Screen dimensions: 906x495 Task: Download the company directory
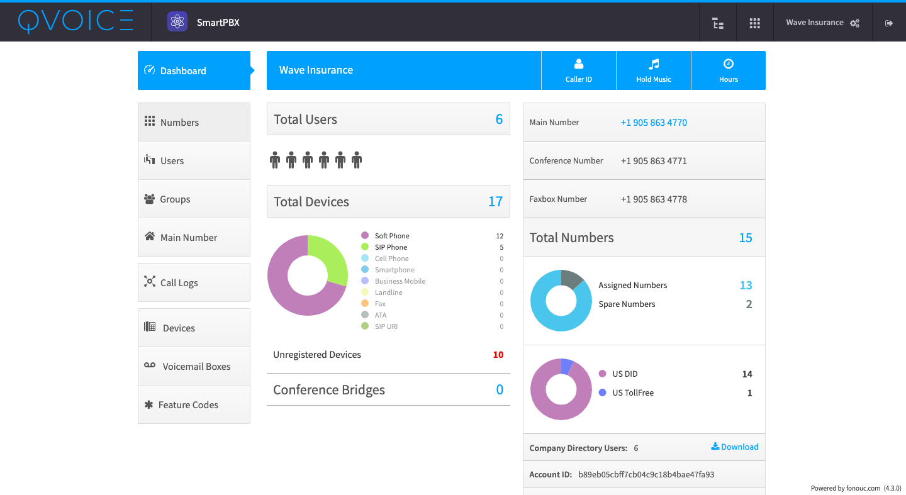[735, 447]
